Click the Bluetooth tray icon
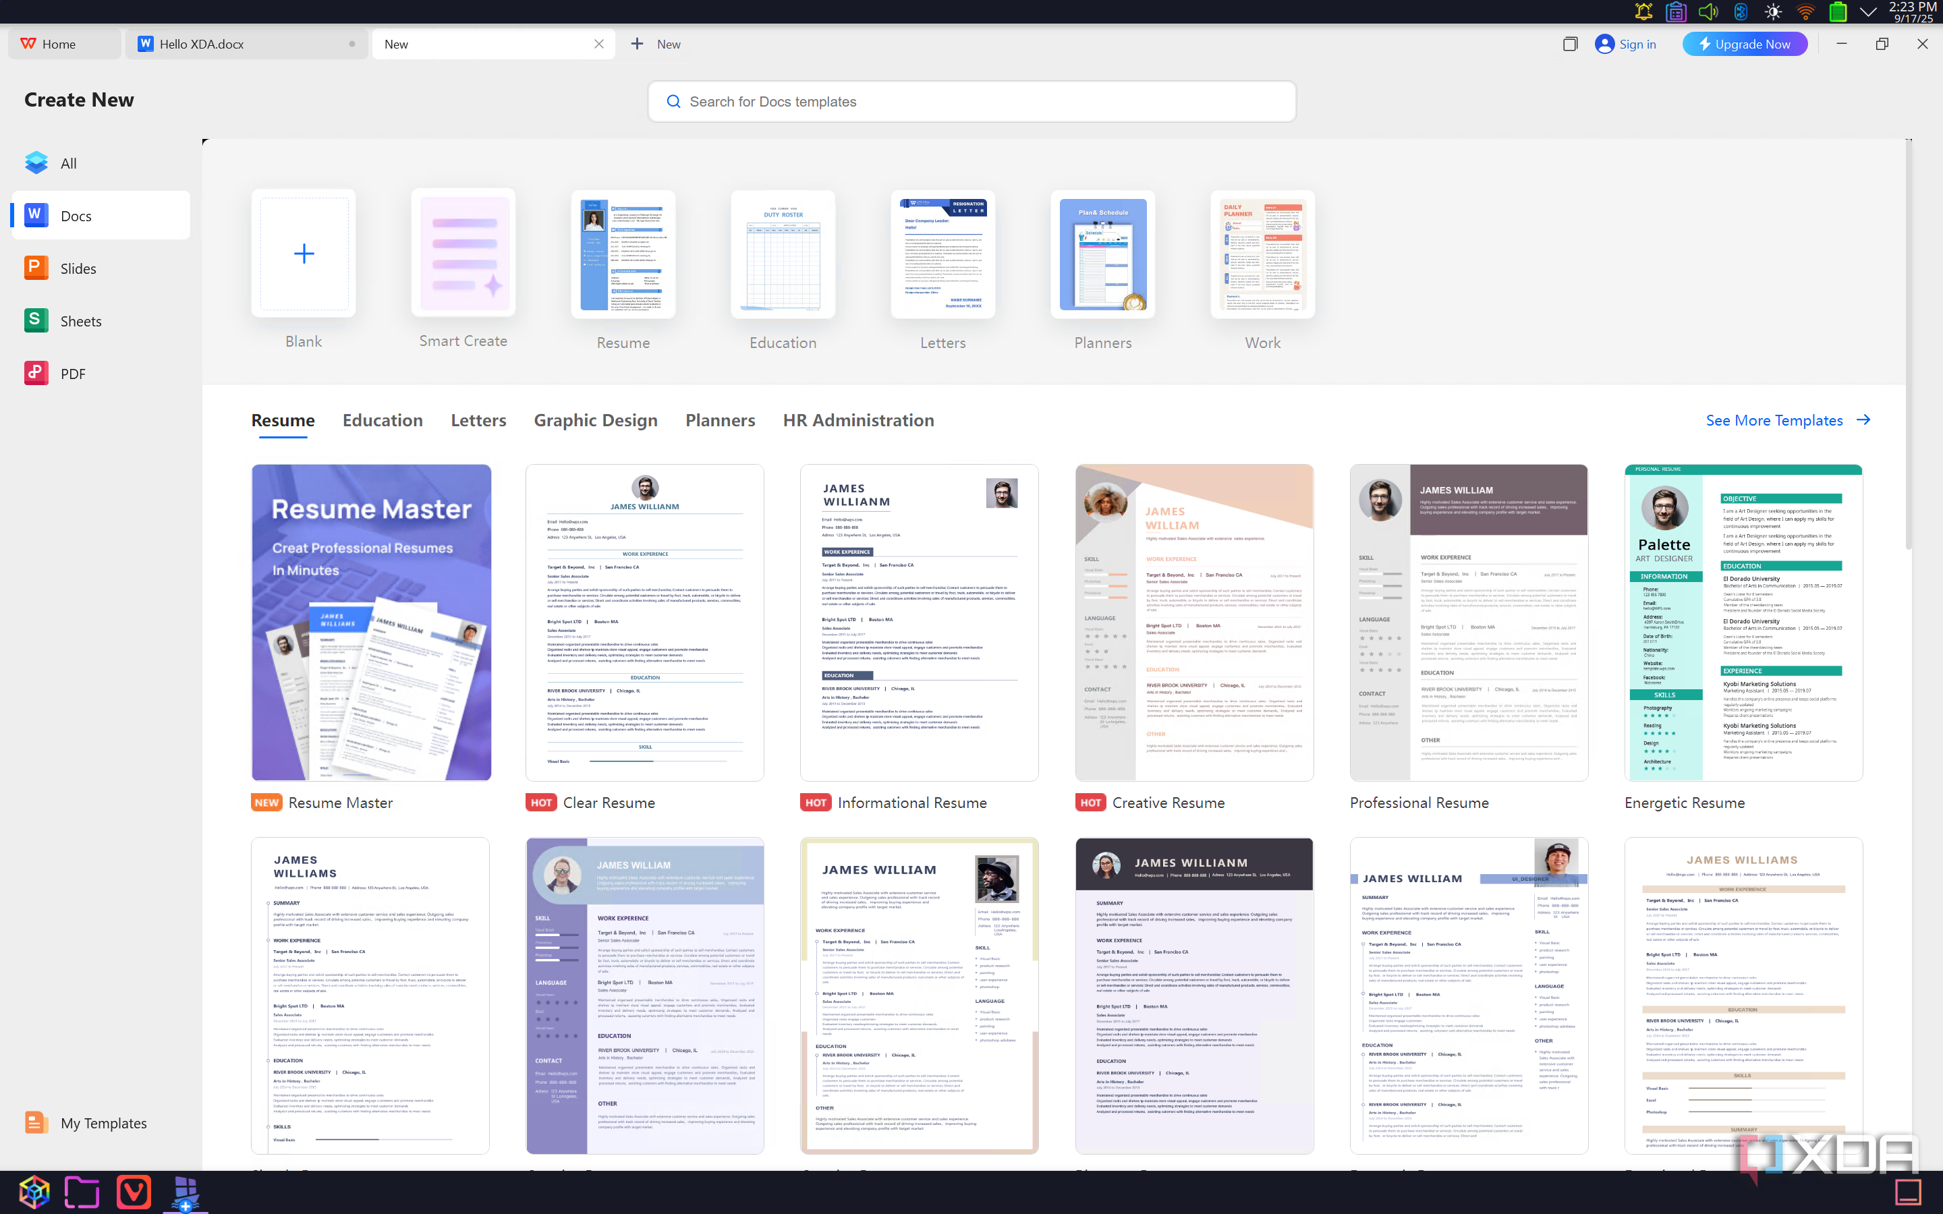 1741,11
